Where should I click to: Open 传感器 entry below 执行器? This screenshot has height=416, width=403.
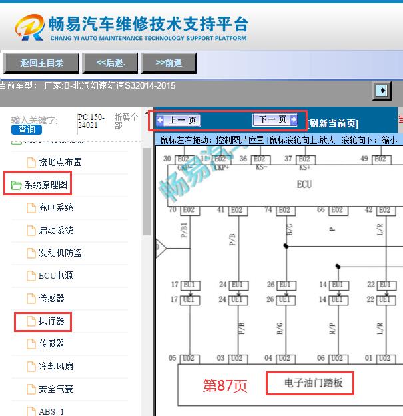(51, 343)
